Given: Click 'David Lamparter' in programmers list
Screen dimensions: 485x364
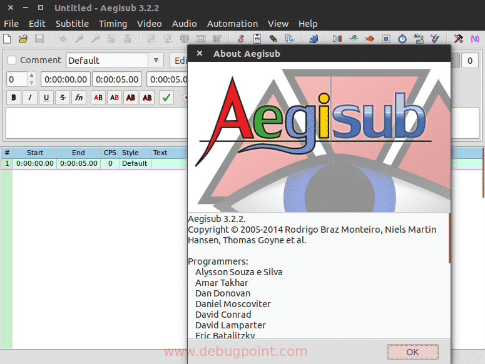Looking at the screenshot, I should 230,325.
